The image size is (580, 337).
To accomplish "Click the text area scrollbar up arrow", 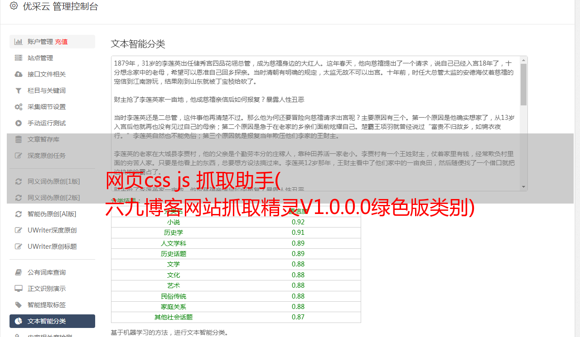I will 524,60.
